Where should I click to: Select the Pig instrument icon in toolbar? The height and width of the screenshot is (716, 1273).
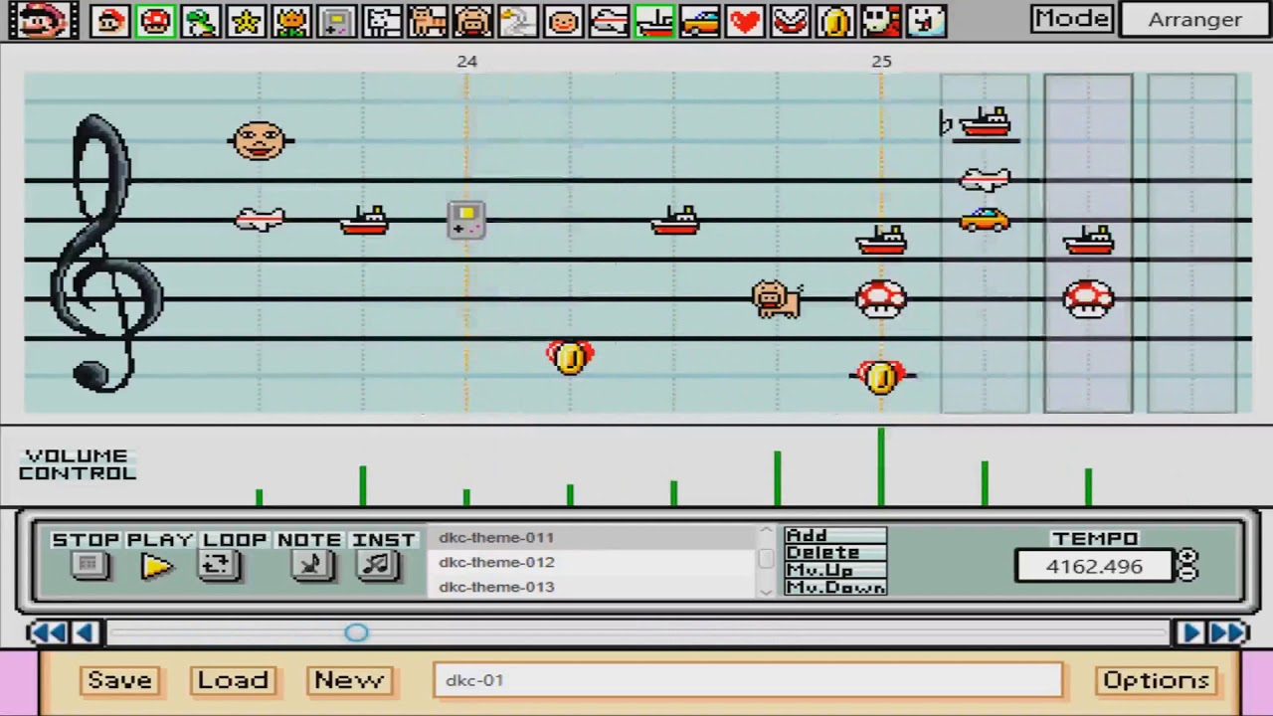[x=472, y=20]
